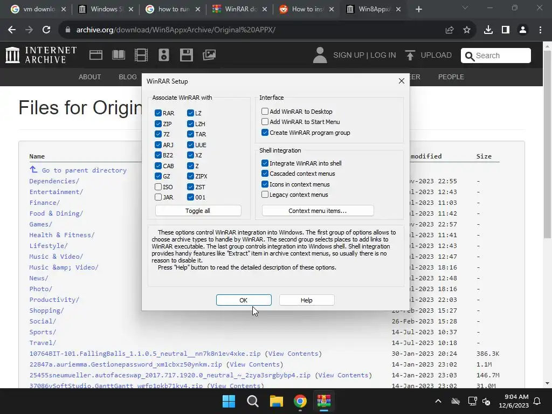
Task: Open ABOUT in archive navigation
Action: coord(90,77)
